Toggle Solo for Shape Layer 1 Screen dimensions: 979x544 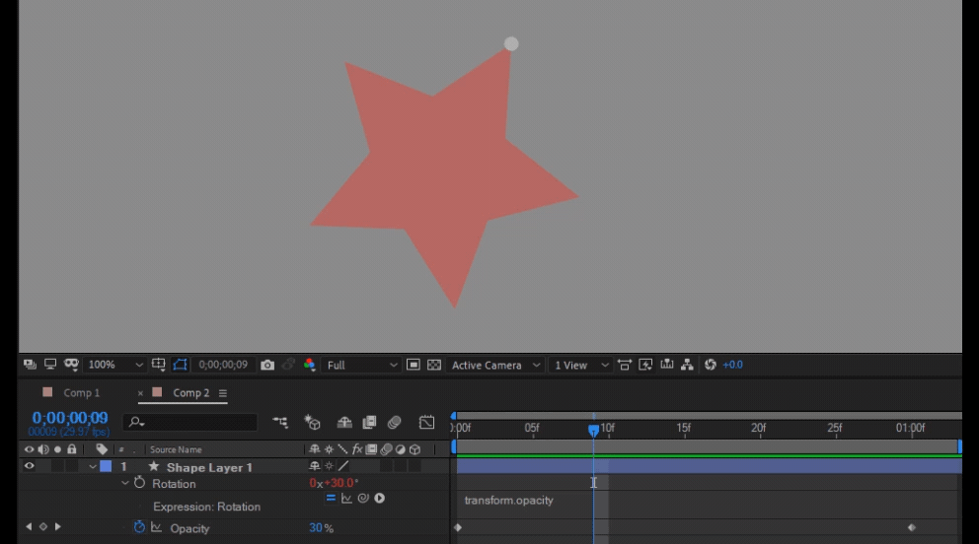point(57,466)
